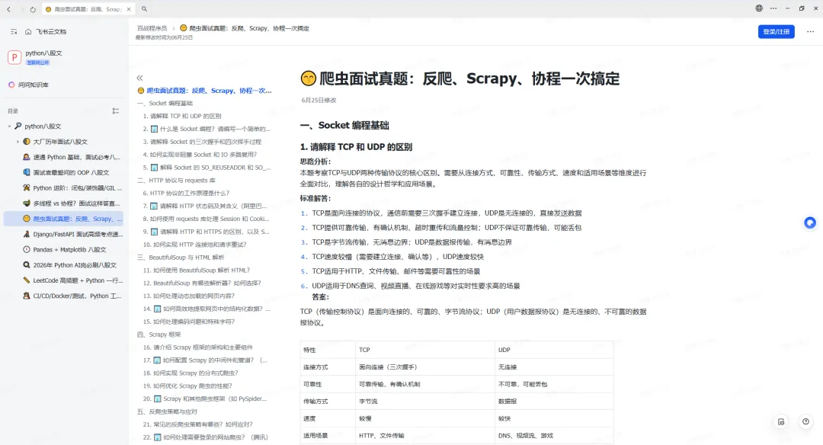Jump to 一、Socket 编程基础 outline heading
The image size is (823, 445).
[165, 104]
